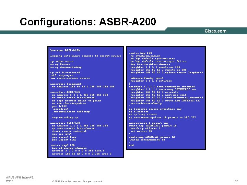Click the "interface POS1/1/0" line

pyautogui.click(x=65, y=123)
